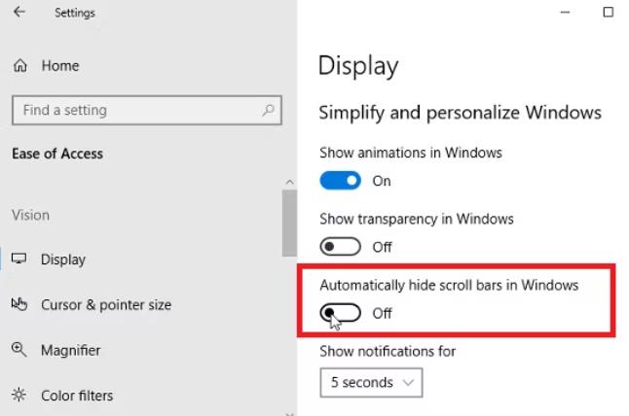629x416 pixels.
Task: Go to the Home link
Action: point(60,66)
